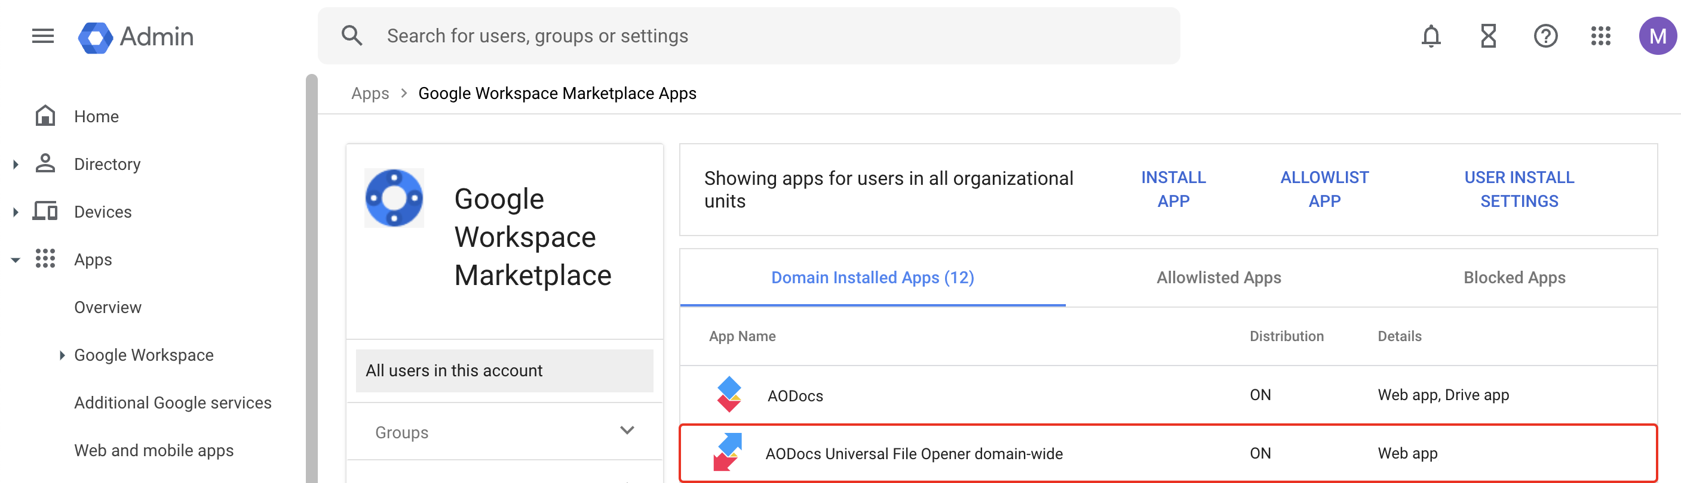Click the Distribution column header
Viewport: 1681px width, 483px height.
click(x=1286, y=336)
